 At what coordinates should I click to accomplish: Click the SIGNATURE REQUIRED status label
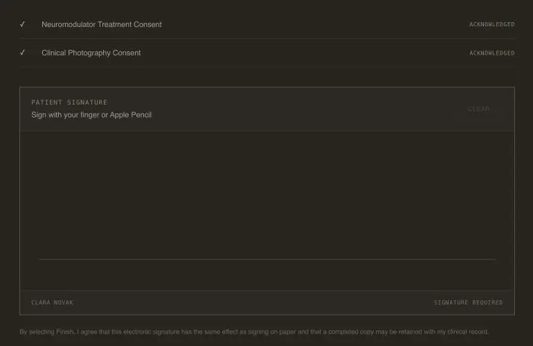(469, 302)
